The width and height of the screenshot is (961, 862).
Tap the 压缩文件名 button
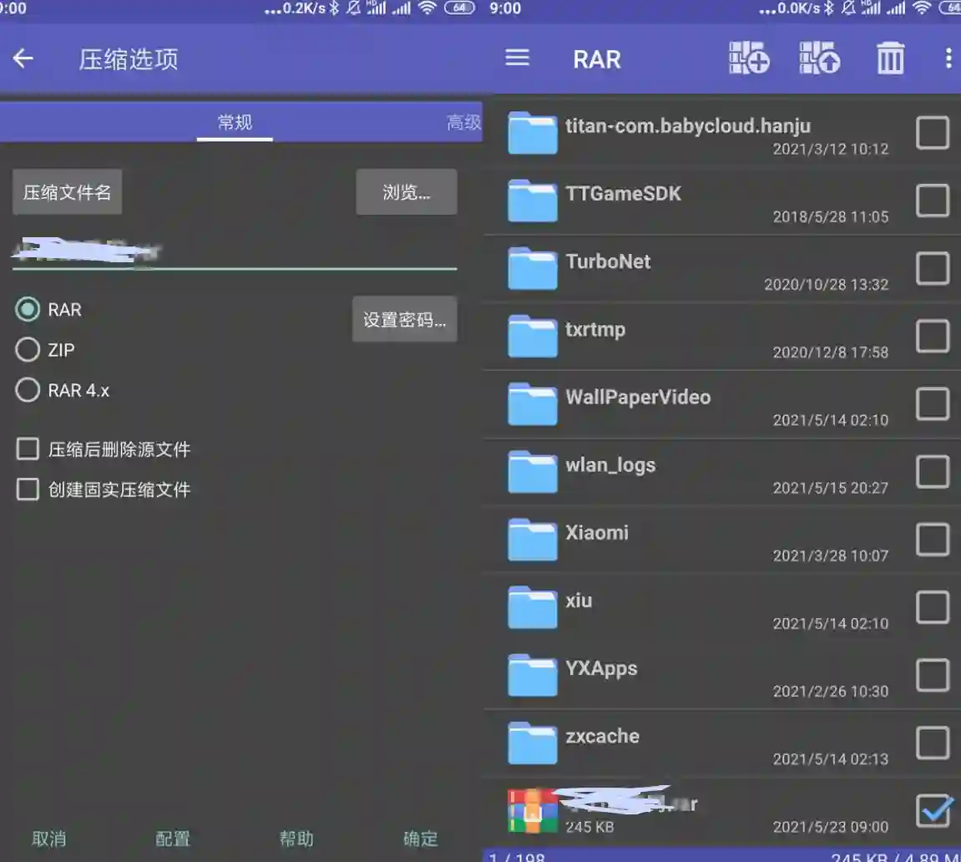(x=67, y=192)
